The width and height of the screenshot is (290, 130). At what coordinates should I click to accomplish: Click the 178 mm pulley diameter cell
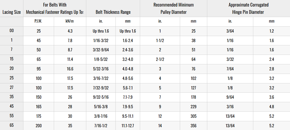[193, 97]
